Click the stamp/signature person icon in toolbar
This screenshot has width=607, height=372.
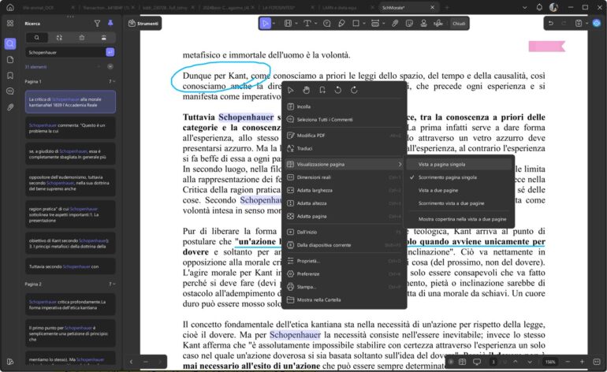(x=423, y=23)
